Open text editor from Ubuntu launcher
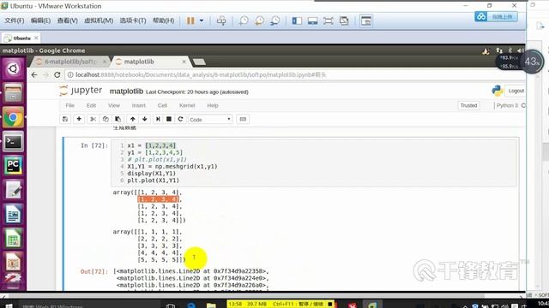This screenshot has height=308, width=549. [x=14, y=190]
